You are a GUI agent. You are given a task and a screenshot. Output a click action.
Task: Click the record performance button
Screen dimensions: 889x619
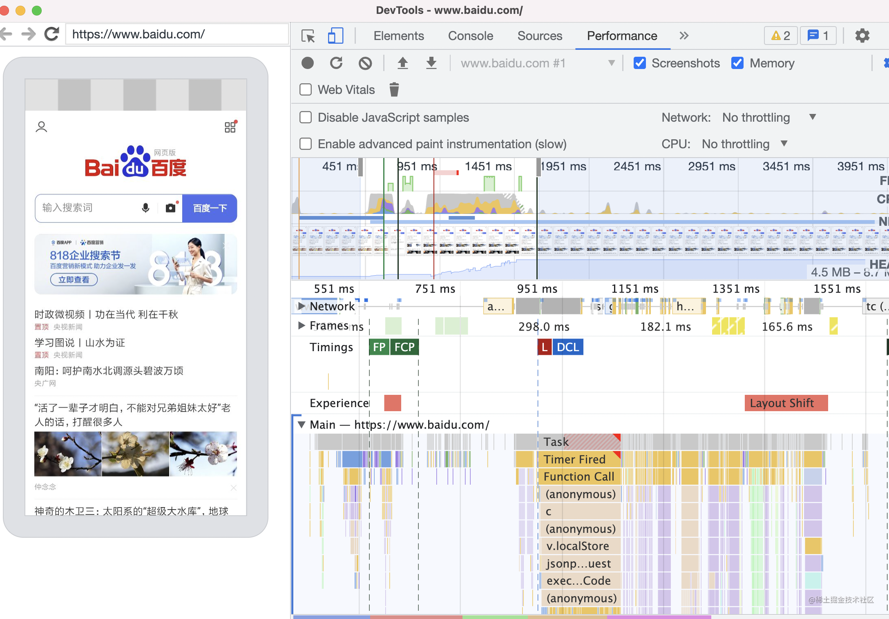(307, 63)
